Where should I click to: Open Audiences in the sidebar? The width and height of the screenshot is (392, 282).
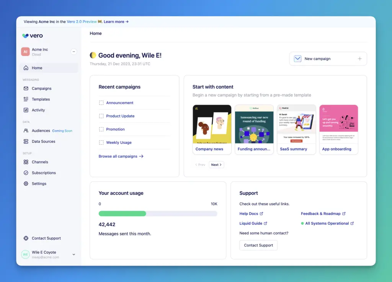41,131
